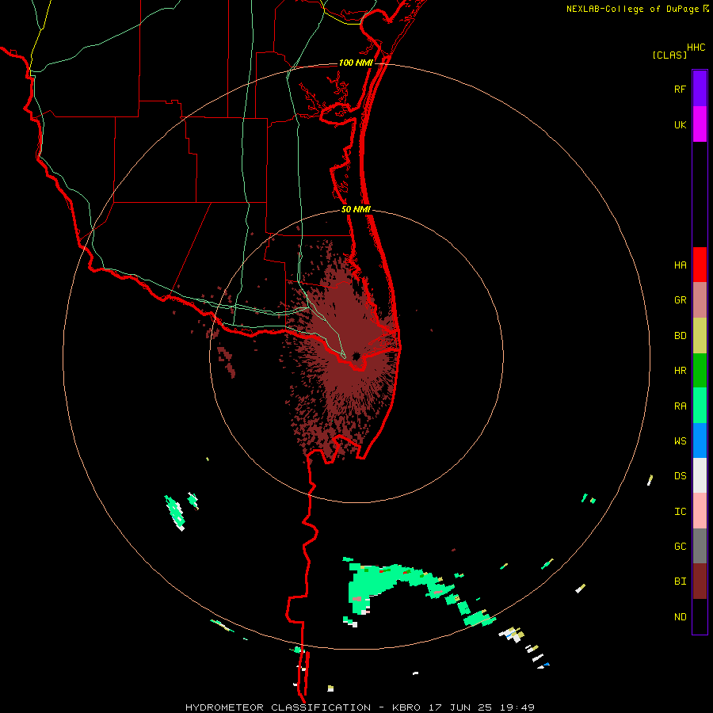Click the HR legend label
The image size is (713, 713).
tap(680, 370)
